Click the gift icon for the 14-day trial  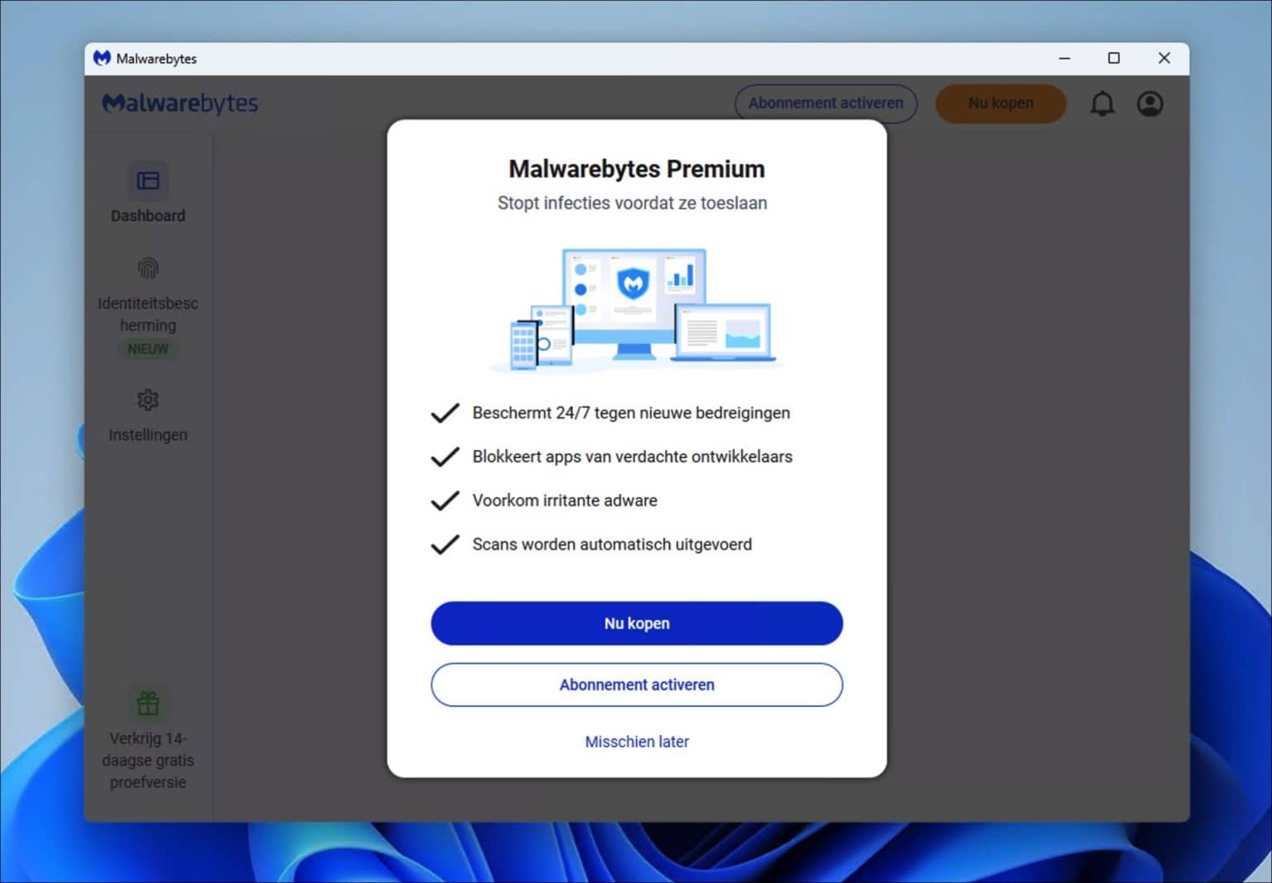click(147, 703)
